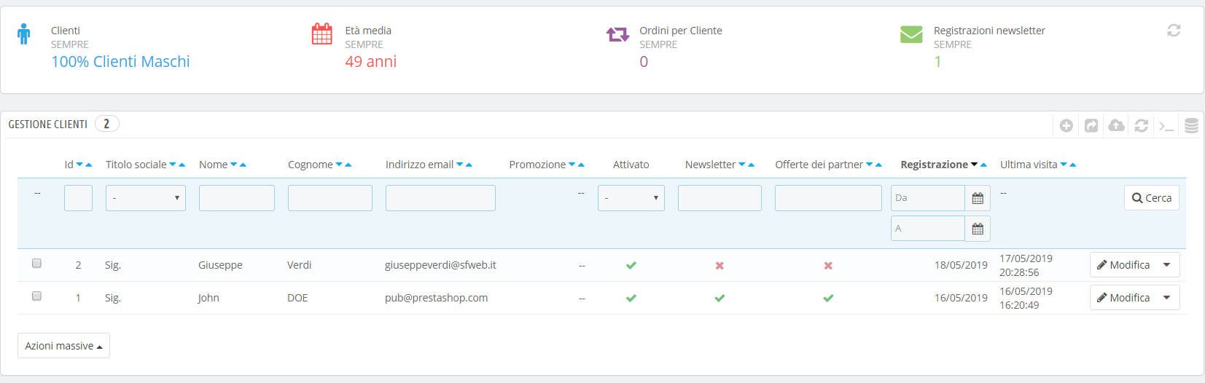Open calendar picker for A date
1205x383 pixels.
978,229
